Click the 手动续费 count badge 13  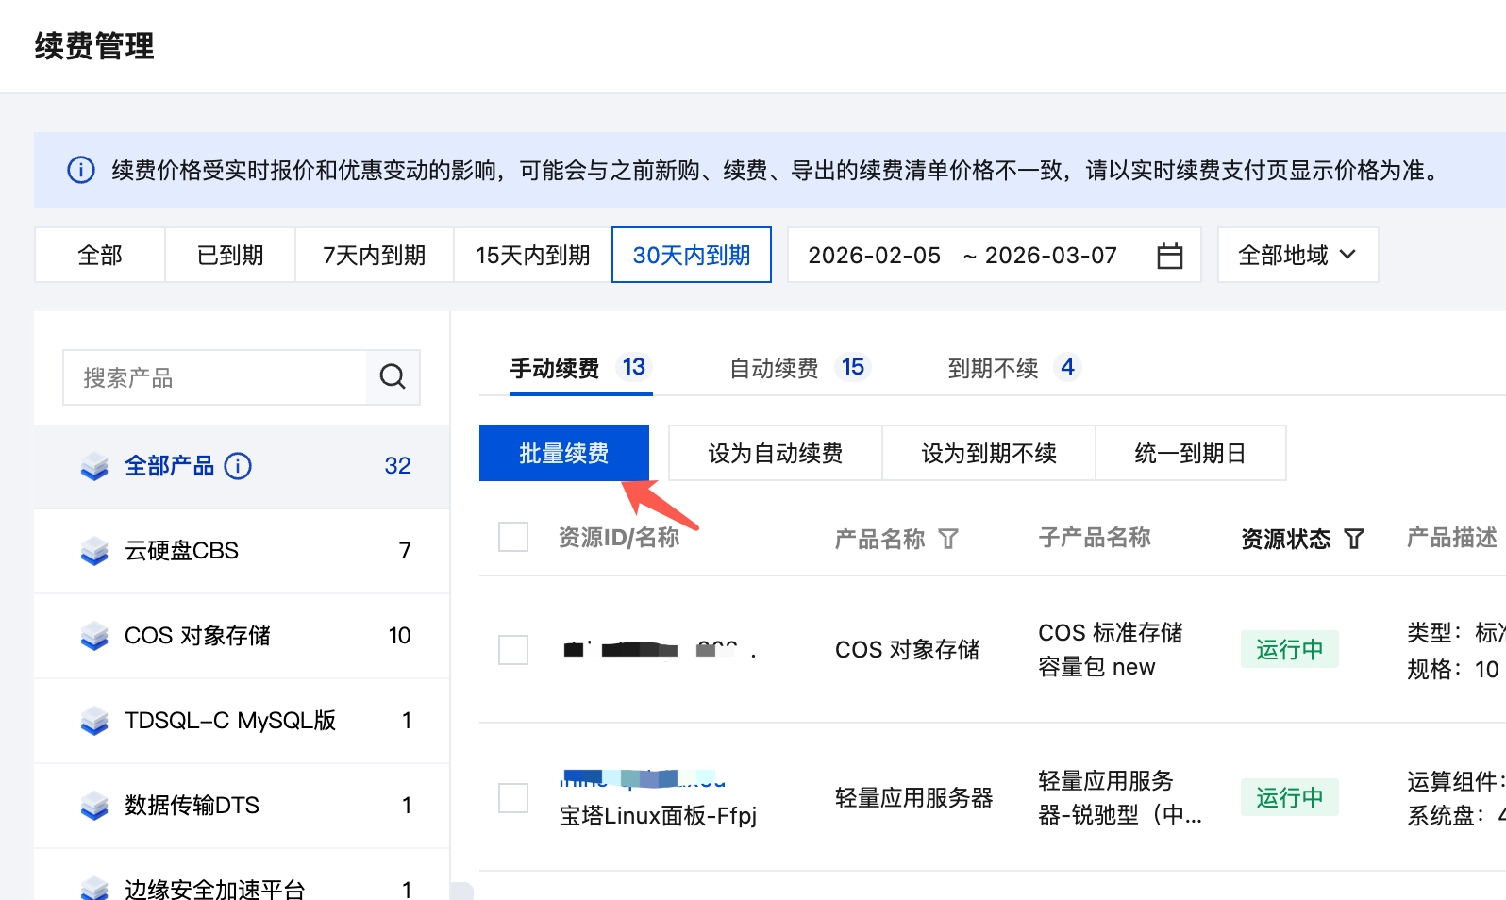tap(634, 367)
